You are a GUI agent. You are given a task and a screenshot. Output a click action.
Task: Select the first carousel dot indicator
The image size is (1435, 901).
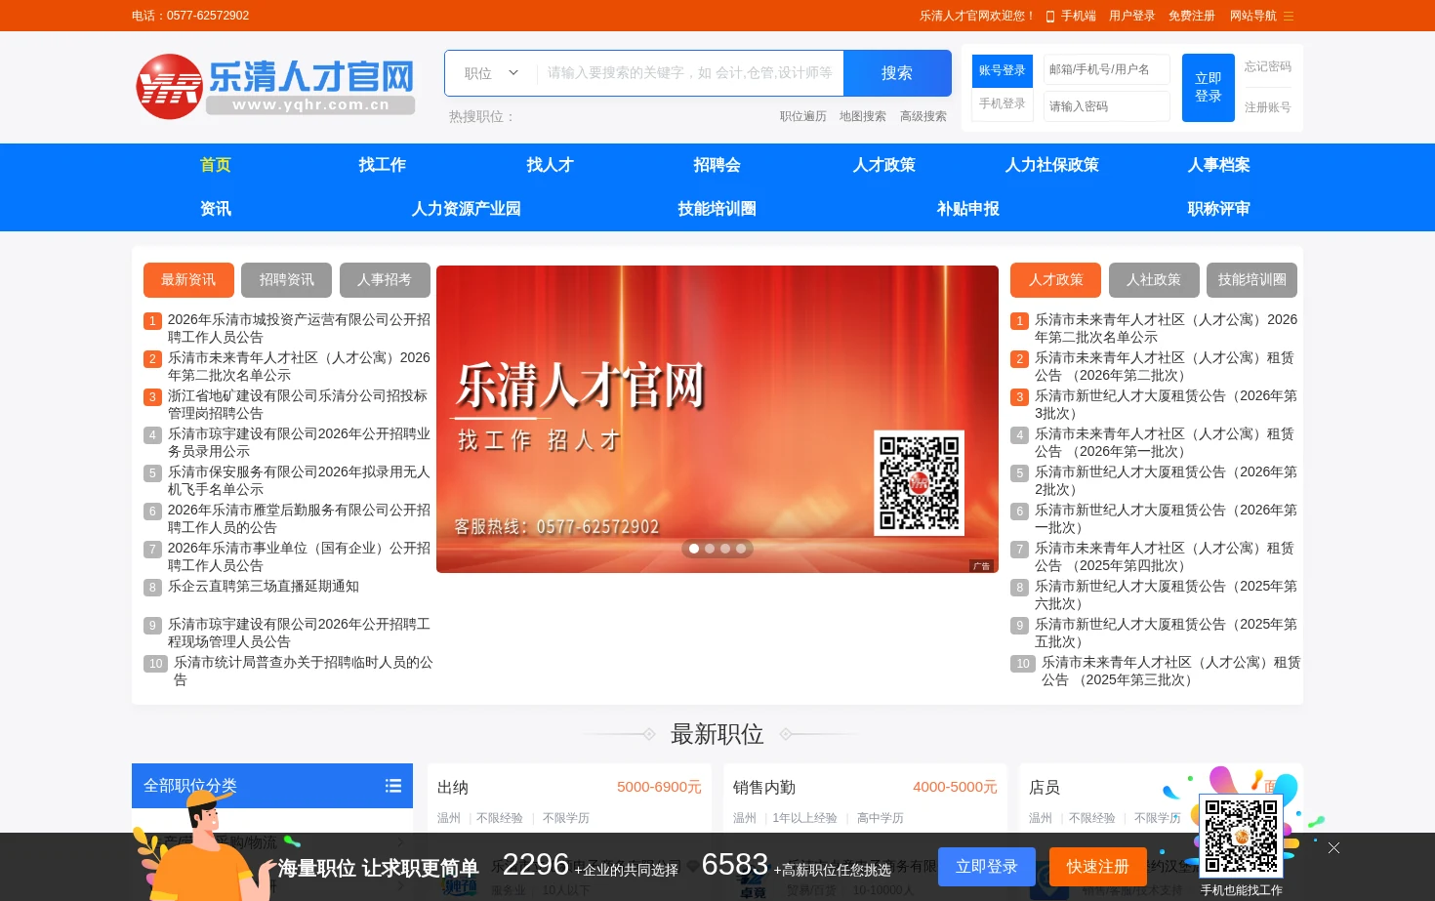pos(694,549)
